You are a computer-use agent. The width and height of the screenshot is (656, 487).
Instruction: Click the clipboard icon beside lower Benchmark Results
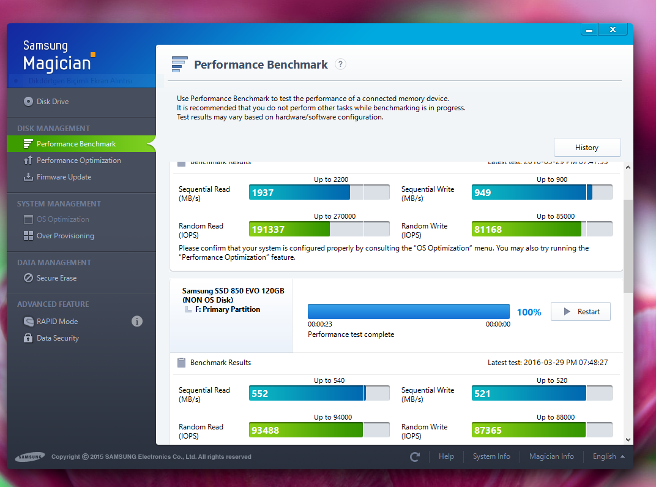tap(181, 363)
